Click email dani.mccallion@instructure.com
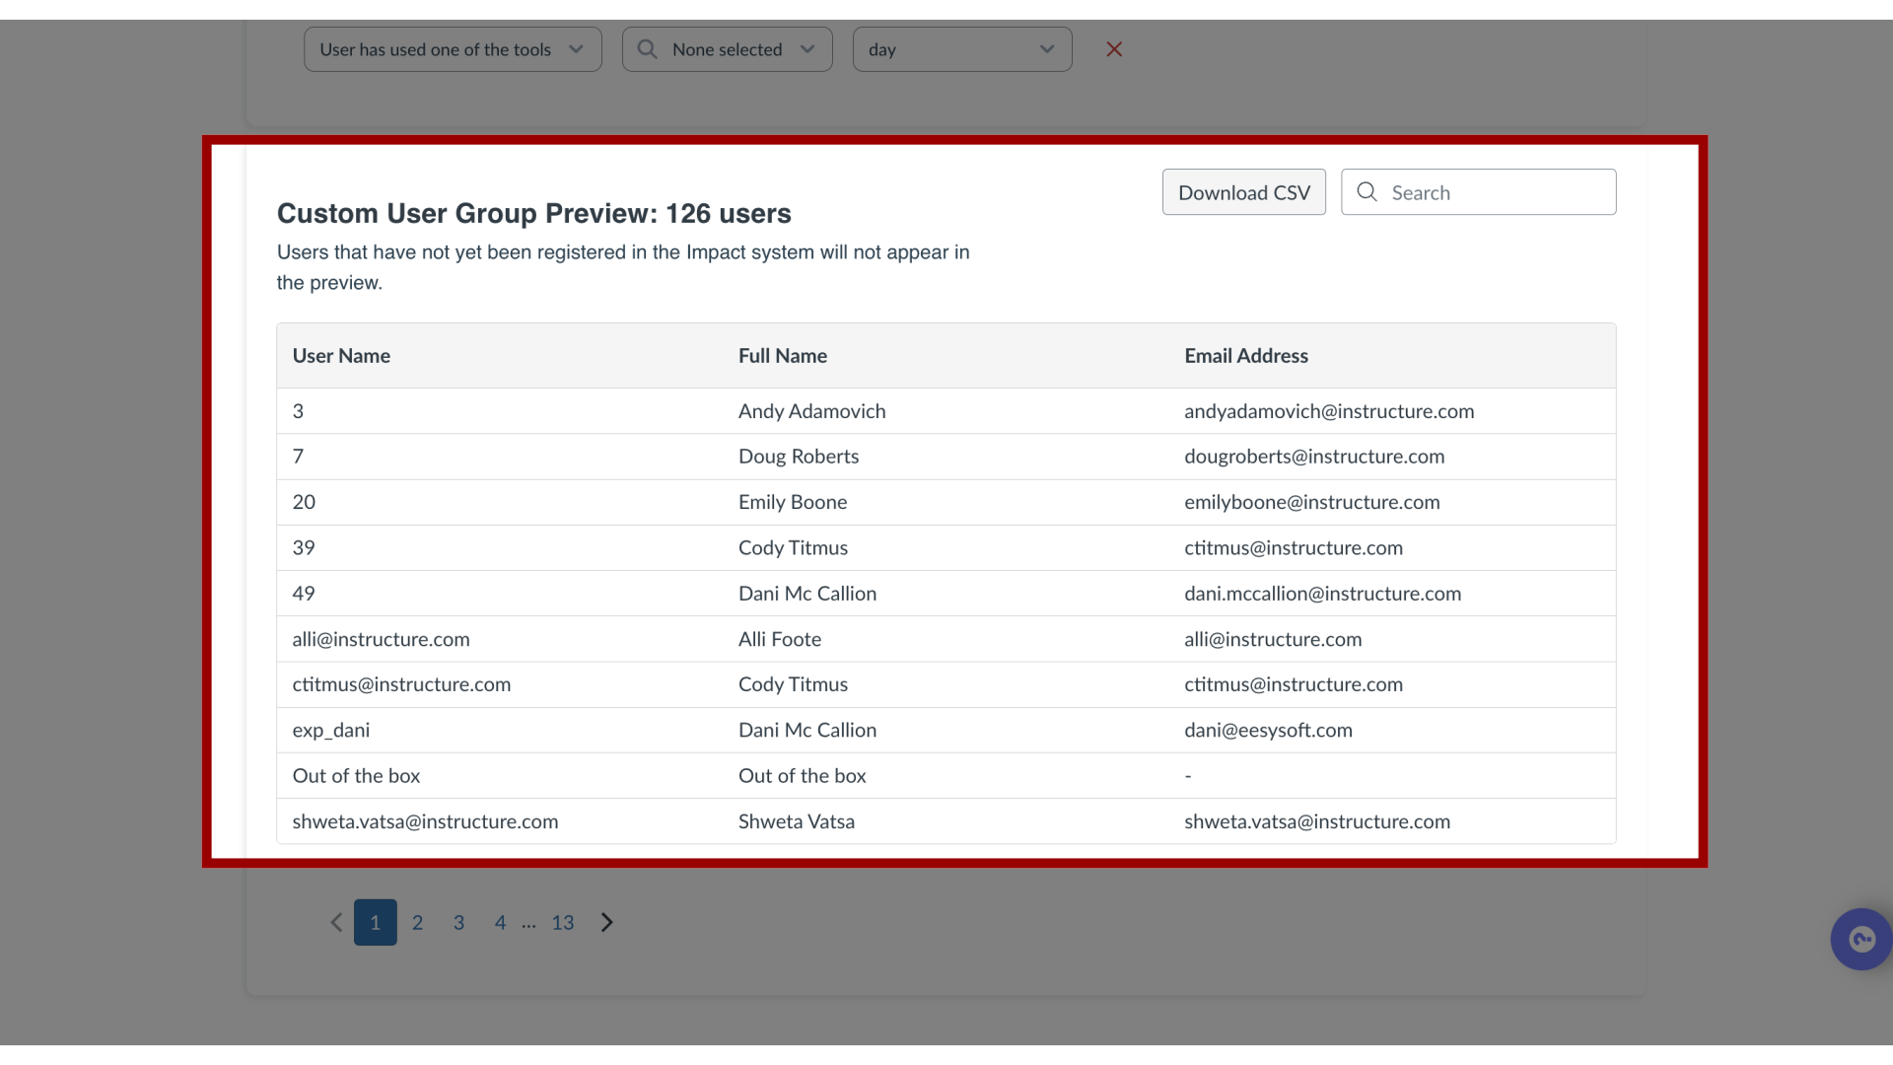Viewport: 1893px width, 1065px height. coord(1323,594)
